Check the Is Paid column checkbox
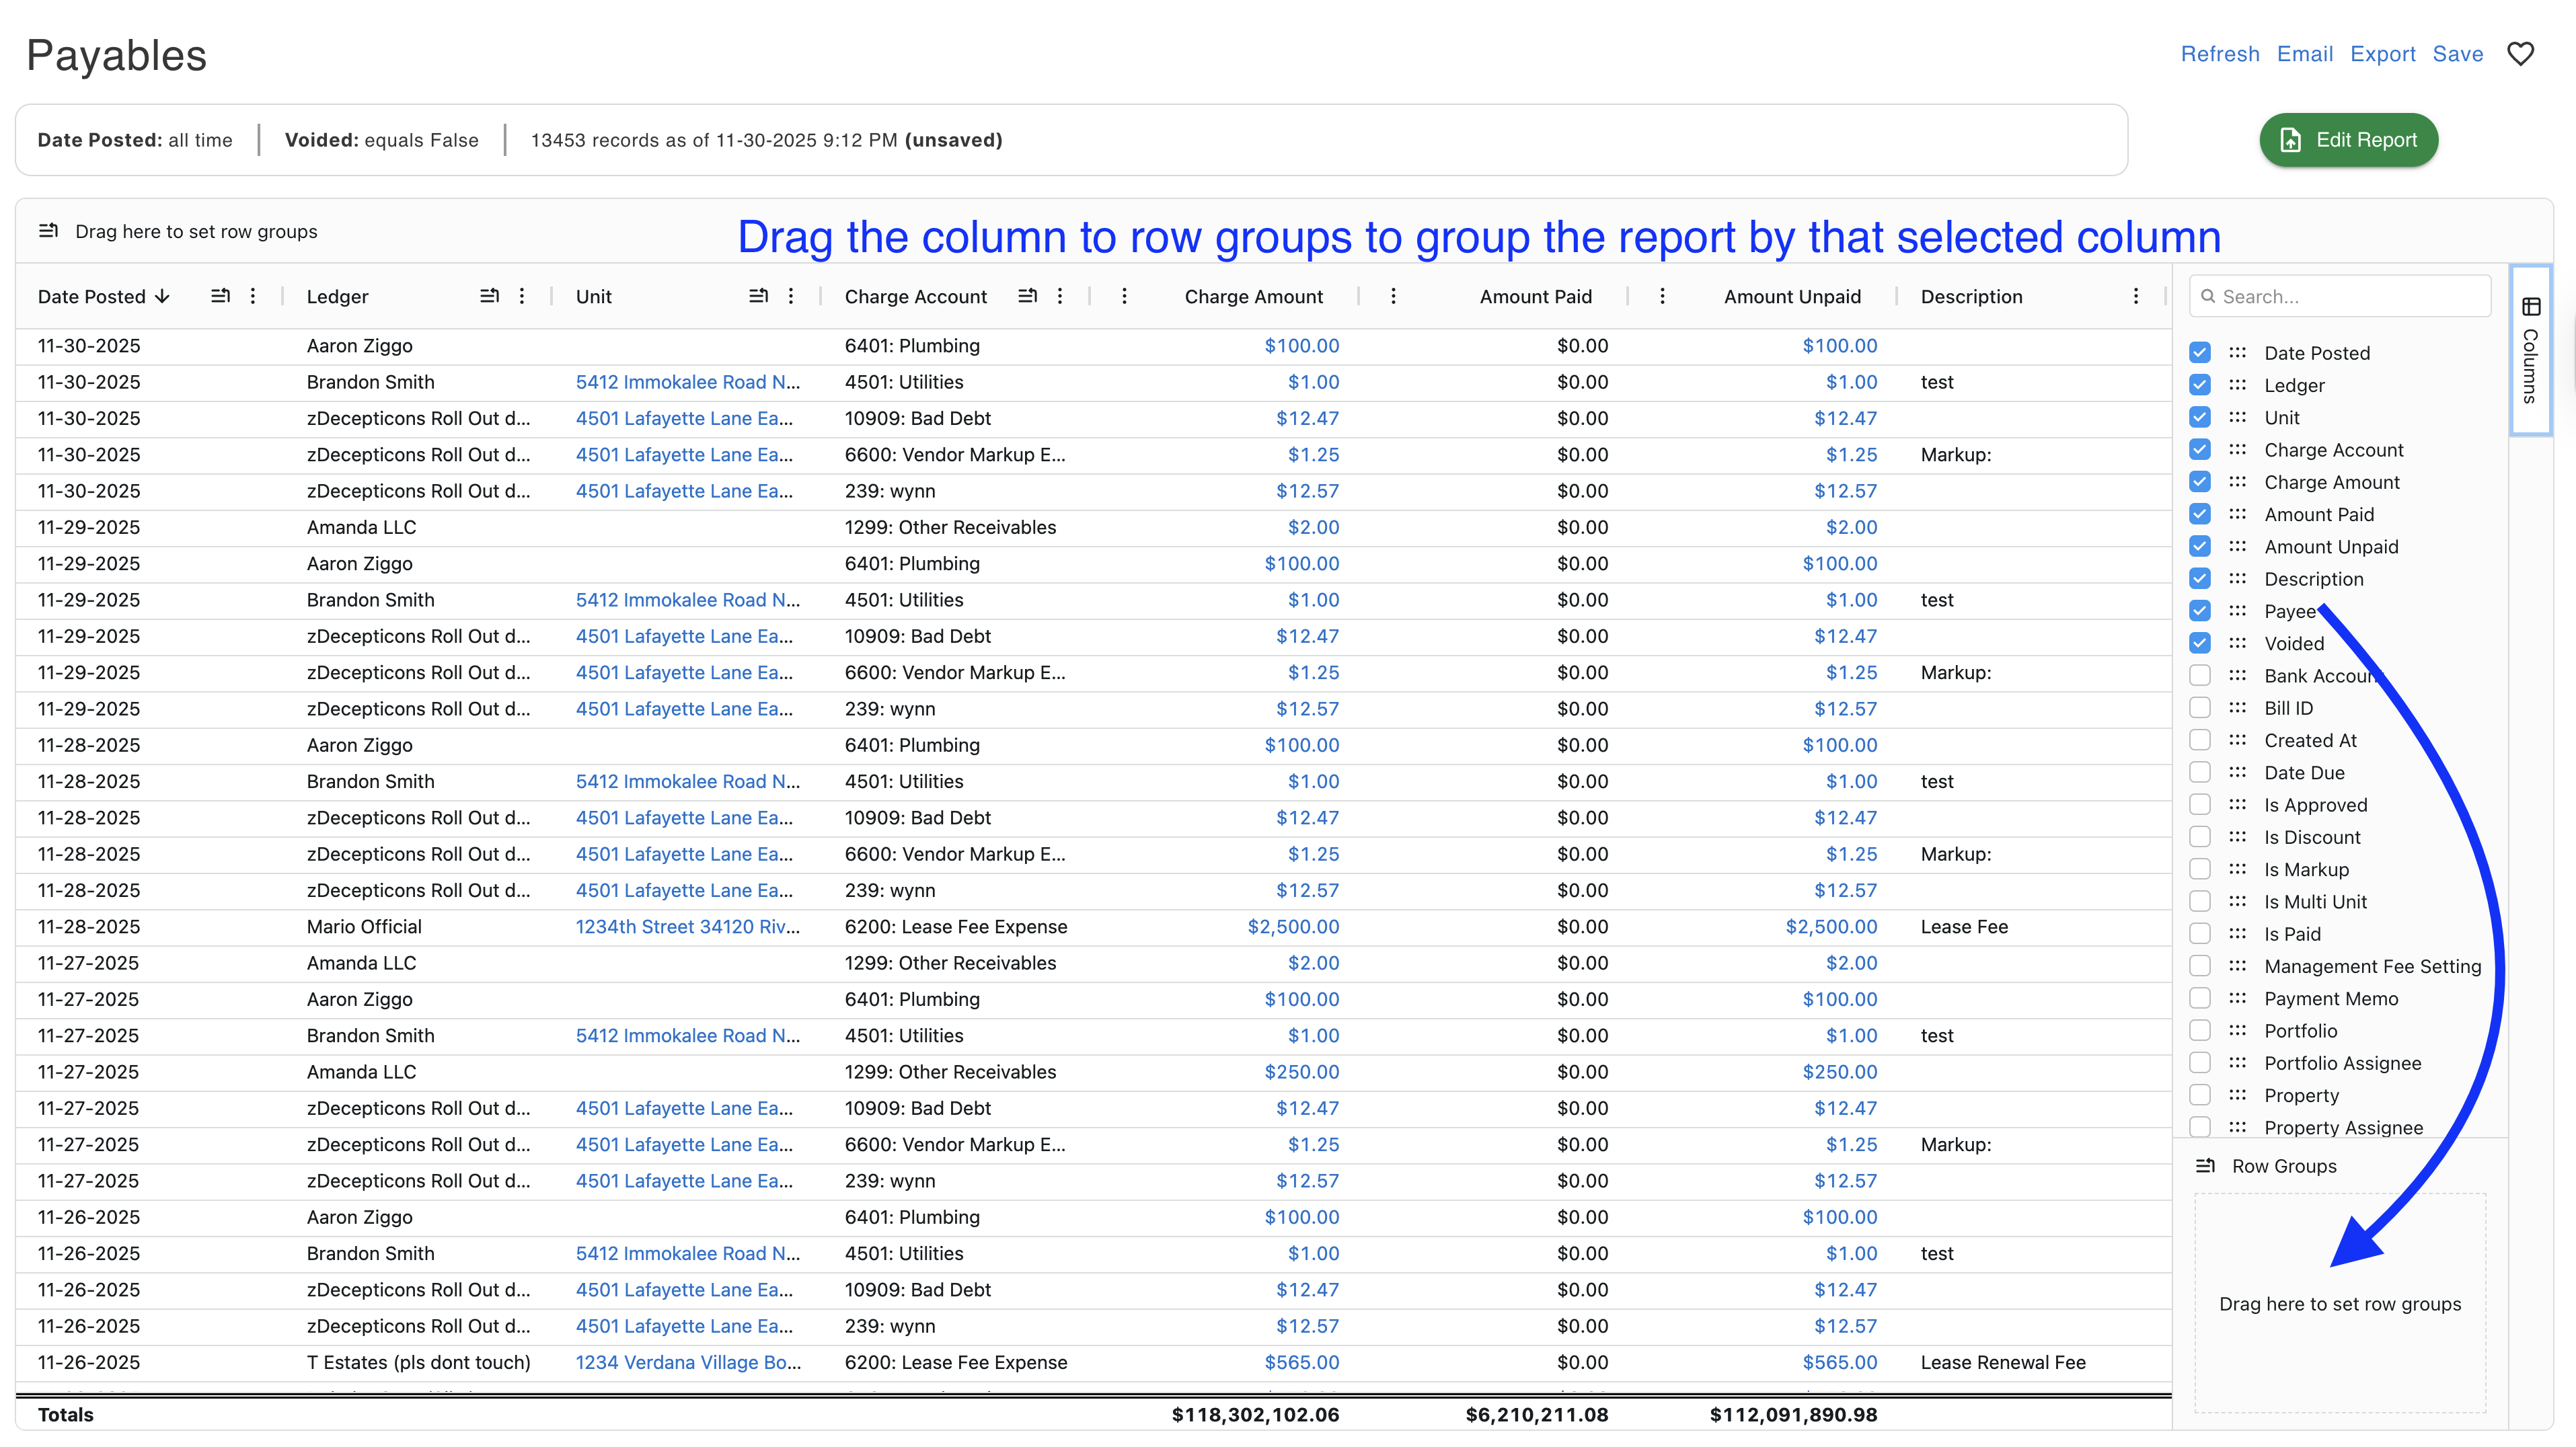Screen dimensions: 2576x1447 coord(2199,934)
